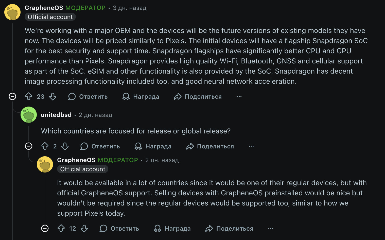Upvote the GrapheneOS reply with 12 votes
Image resolution: width=385 pixels, height=240 pixels.
tap(61, 228)
